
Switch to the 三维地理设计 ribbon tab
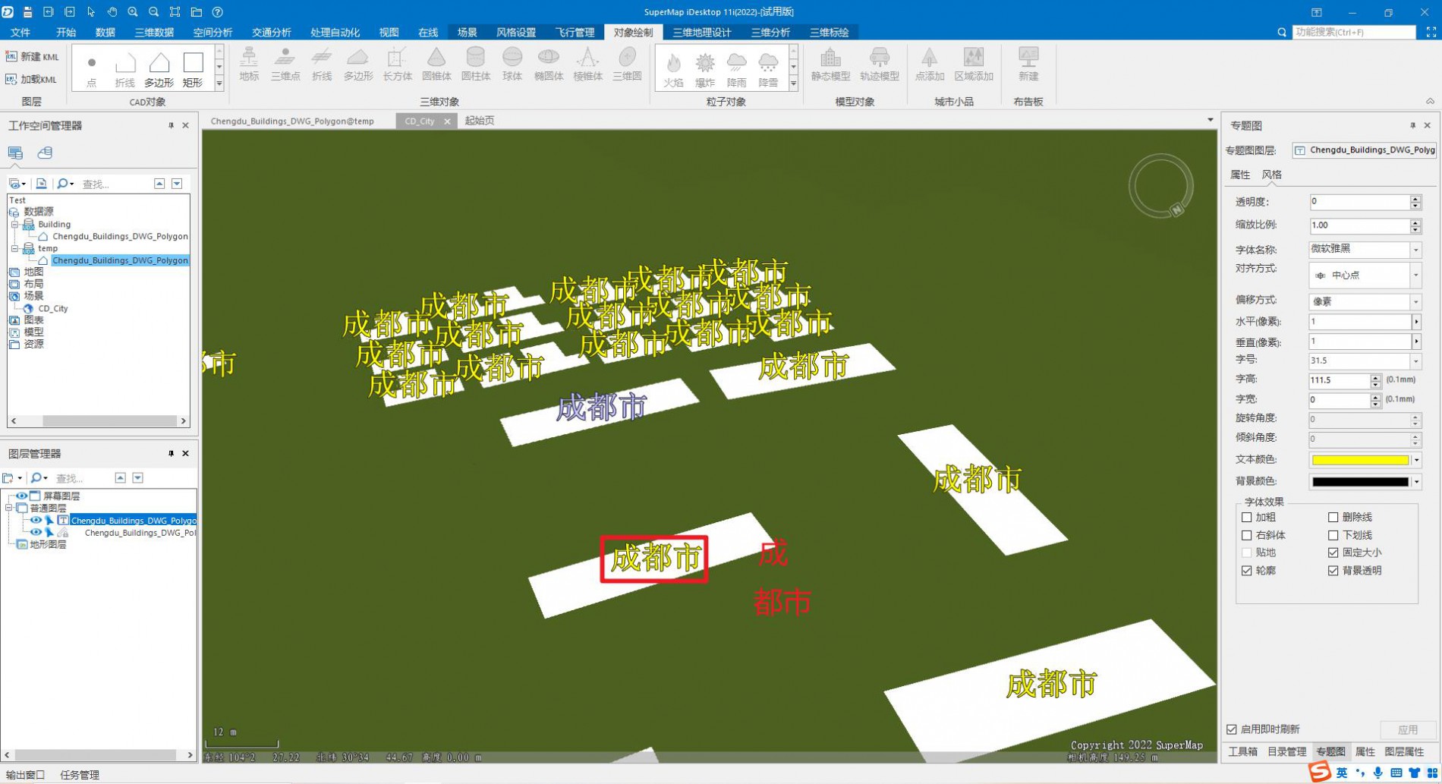[x=701, y=32]
